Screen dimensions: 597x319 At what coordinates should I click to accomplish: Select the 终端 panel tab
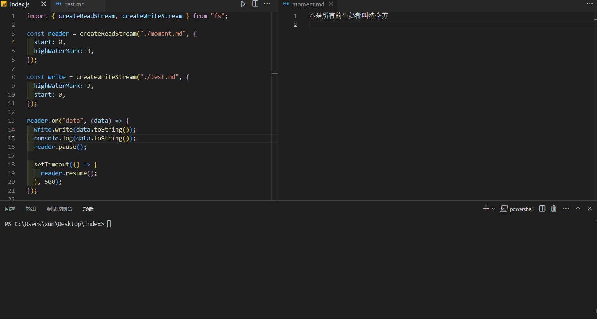pos(88,209)
